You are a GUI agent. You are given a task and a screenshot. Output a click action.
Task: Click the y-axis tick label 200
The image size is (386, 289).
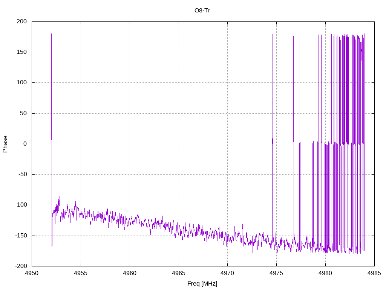click(x=21, y=21)
